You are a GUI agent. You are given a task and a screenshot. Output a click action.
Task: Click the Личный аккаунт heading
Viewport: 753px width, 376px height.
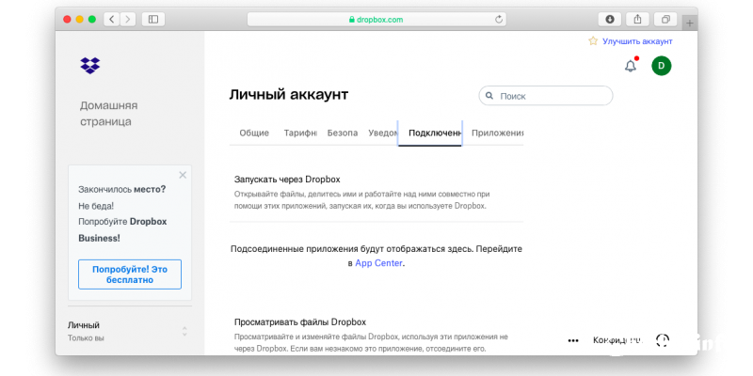289,95
